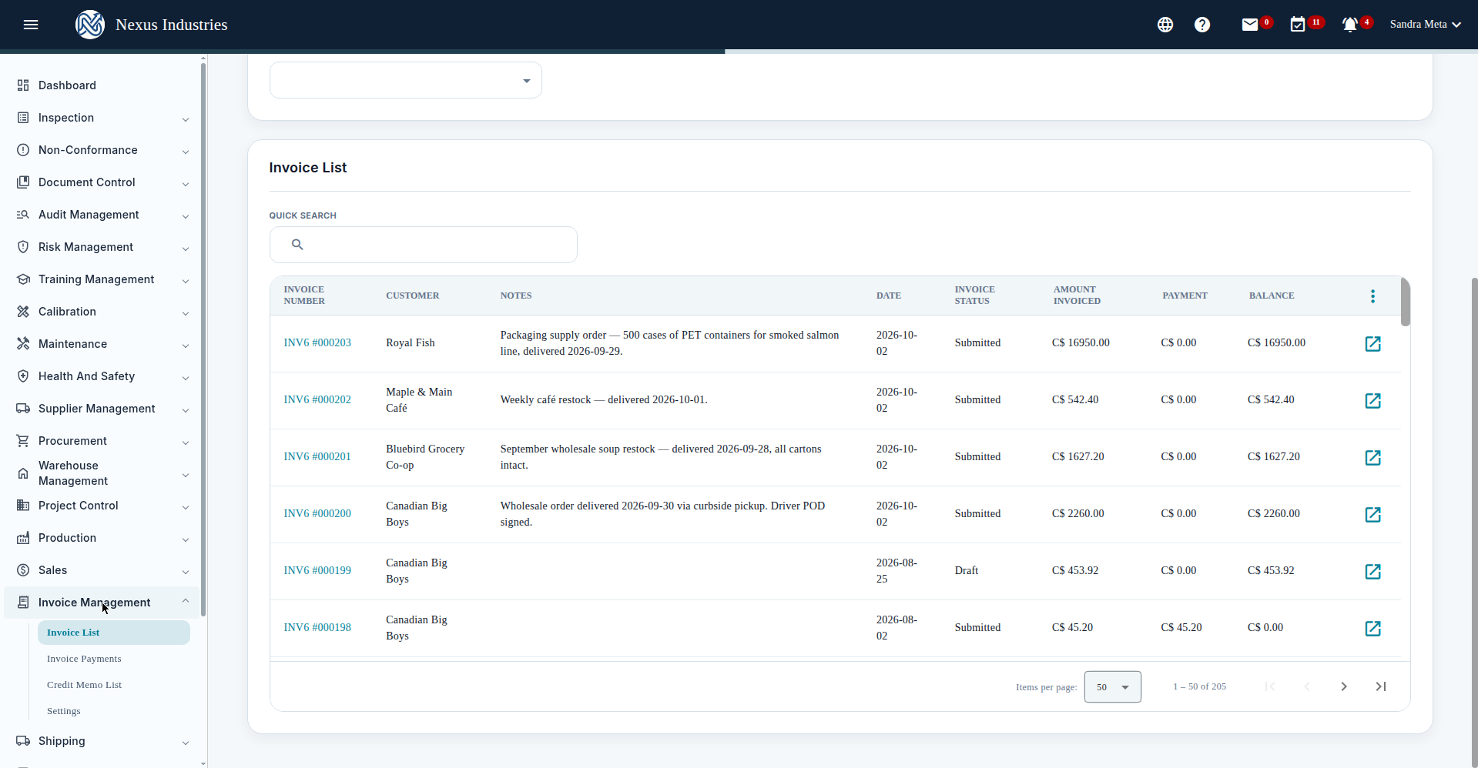Image resolution: width=1478 pixels, height=768 pixels.
Task: Click the quick search magnifier icon
Action: (297, 245)
